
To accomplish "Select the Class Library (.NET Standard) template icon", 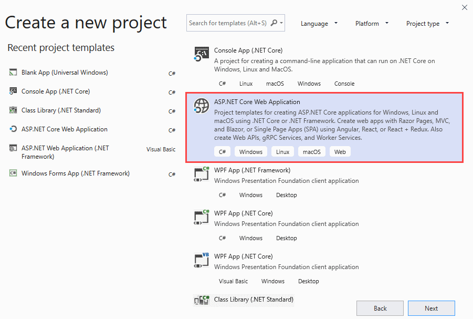I will point(202,300).
